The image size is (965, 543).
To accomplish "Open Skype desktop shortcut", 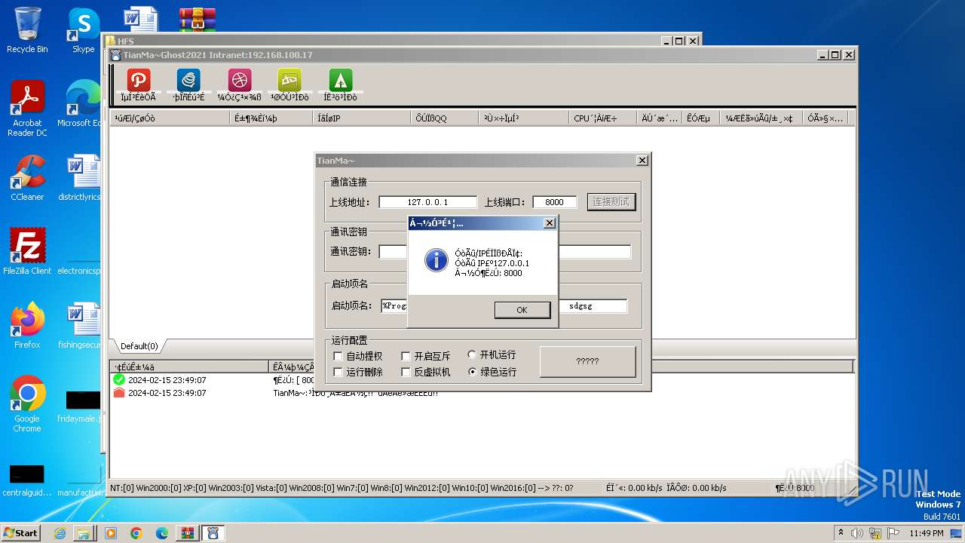I will [84, 30].
